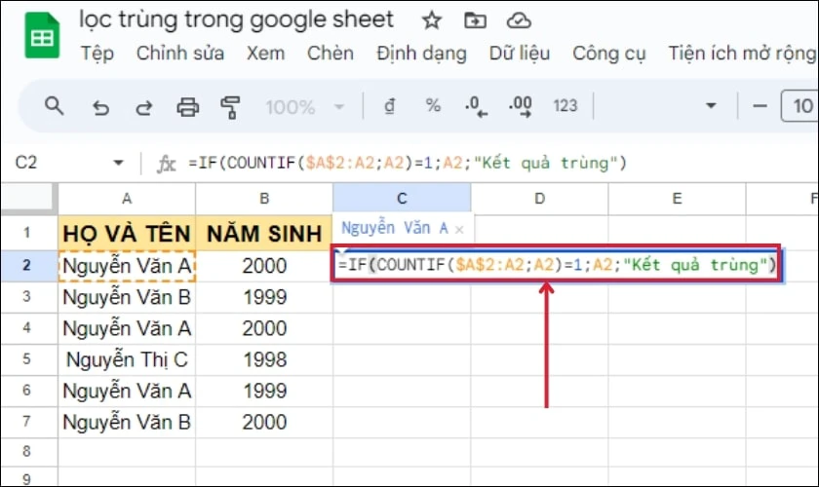Select cell with 1998

click(264, 359)
